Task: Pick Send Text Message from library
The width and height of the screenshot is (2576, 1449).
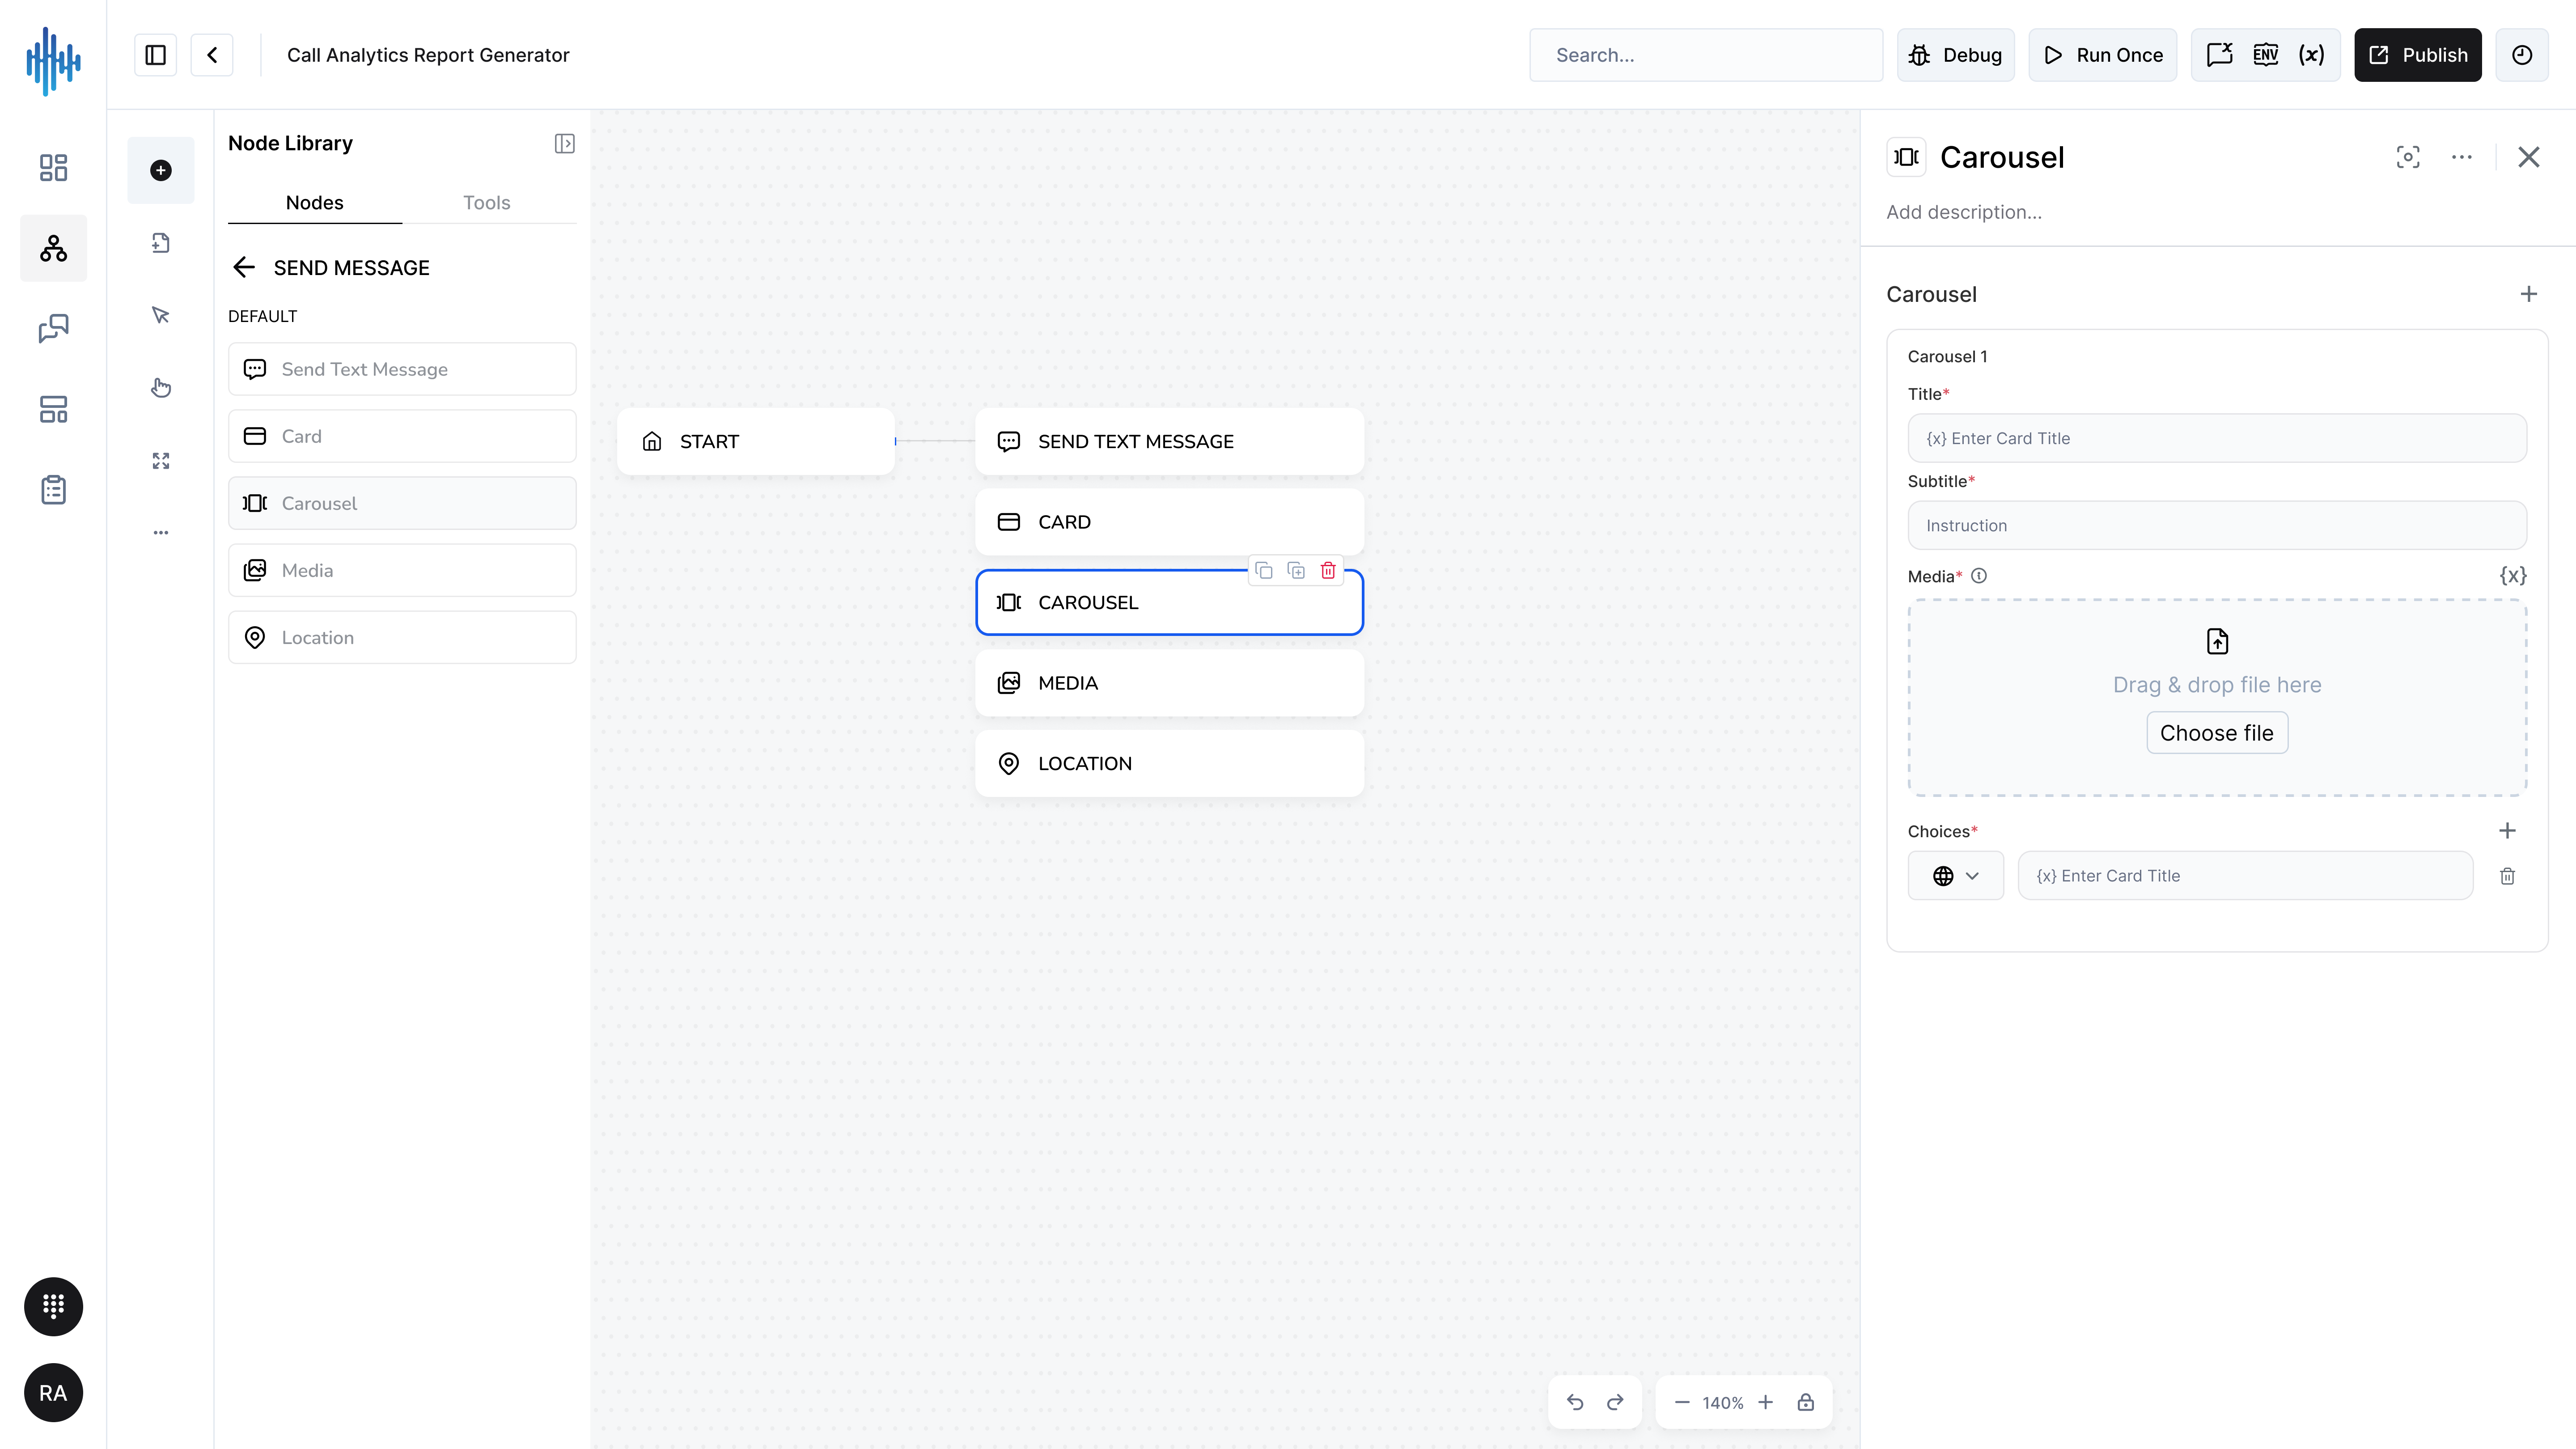Action: (402, 369)
